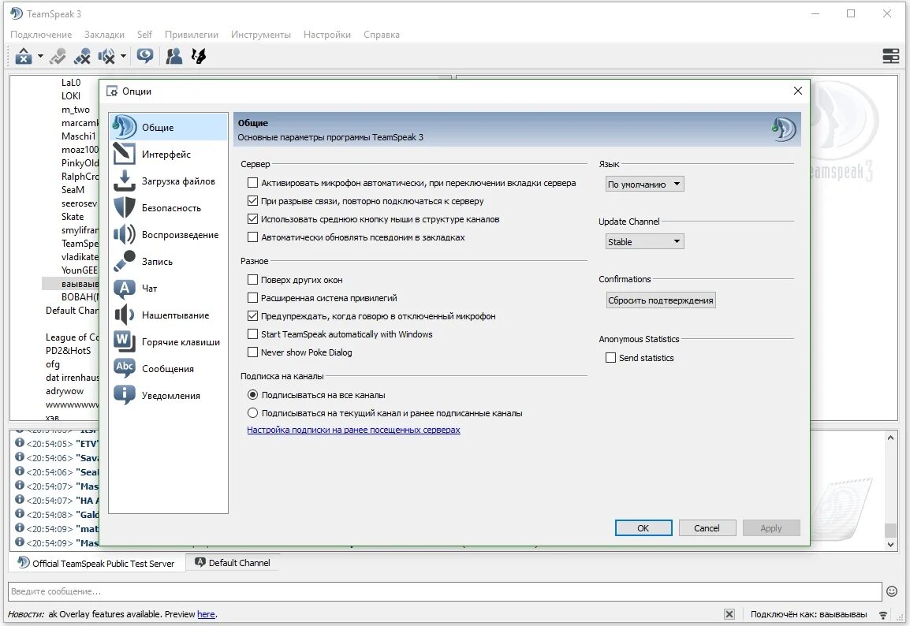Screen dimensions: 910x626
Task: Select user LOKI in channel tree
Action: pos(71,96)
